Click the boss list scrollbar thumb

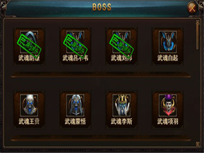click(x=198, y=37)
